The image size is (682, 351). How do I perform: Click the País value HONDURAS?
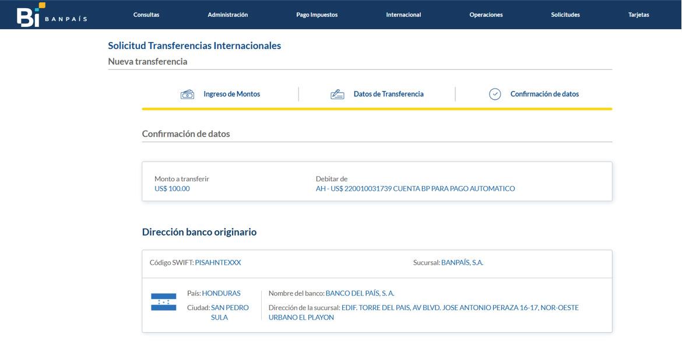coord(221,293)
